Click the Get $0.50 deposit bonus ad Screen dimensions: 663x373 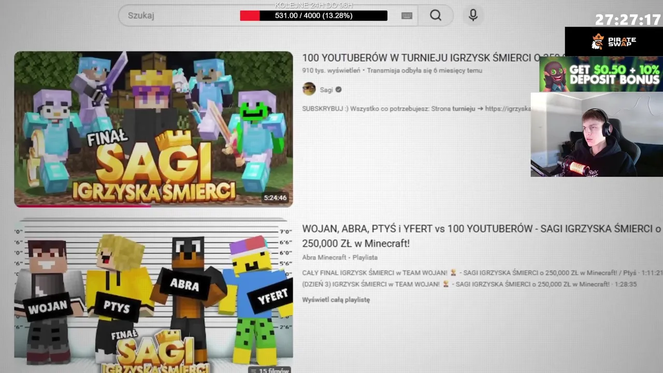click(x=601, y=74)
